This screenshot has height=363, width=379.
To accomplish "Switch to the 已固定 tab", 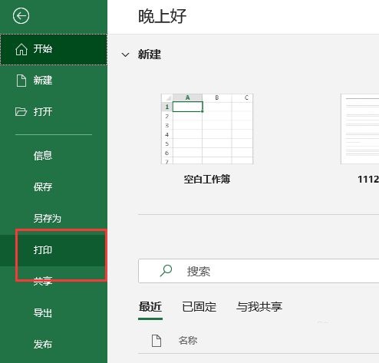I will click(199, 306).
